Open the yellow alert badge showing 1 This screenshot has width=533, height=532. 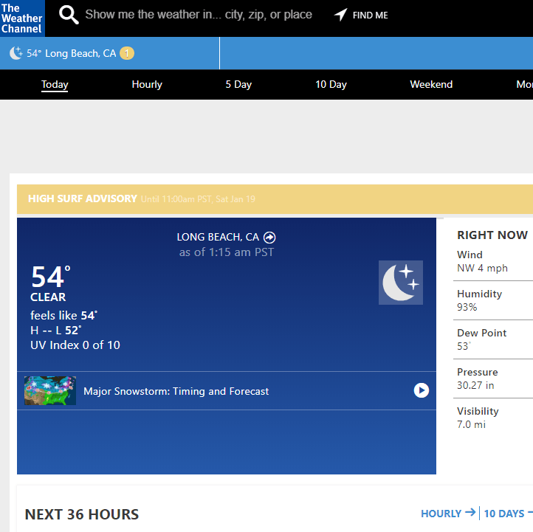pos(127,53)
